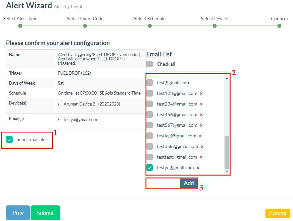
Task: Uncheck the testya@gmail.com checkbox
Action: pos(150,168)
